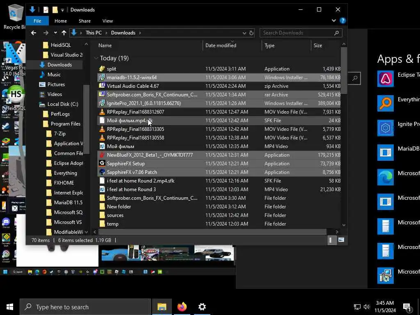Select FXHOME folder in navigation tree
This screenshot has width=420, height=315.
64,183
